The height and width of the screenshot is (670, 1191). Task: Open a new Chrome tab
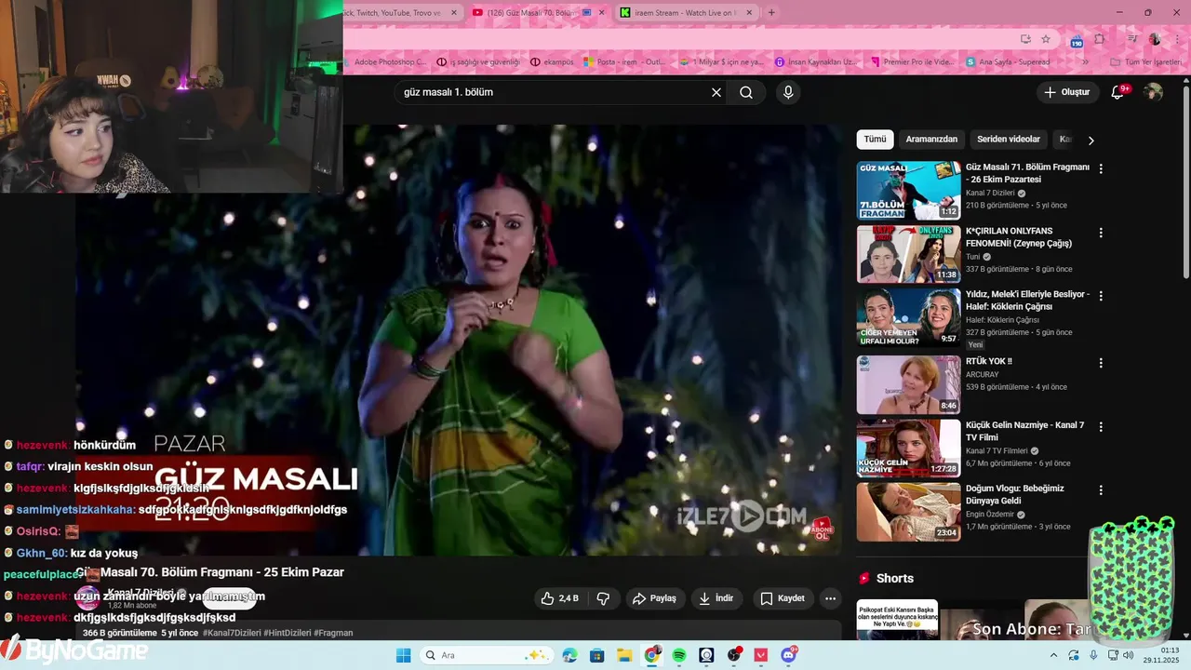point(770,12)
